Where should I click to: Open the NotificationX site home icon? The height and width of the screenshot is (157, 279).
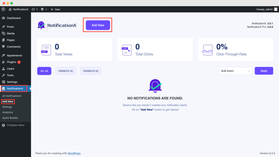[x=10, y=9]
